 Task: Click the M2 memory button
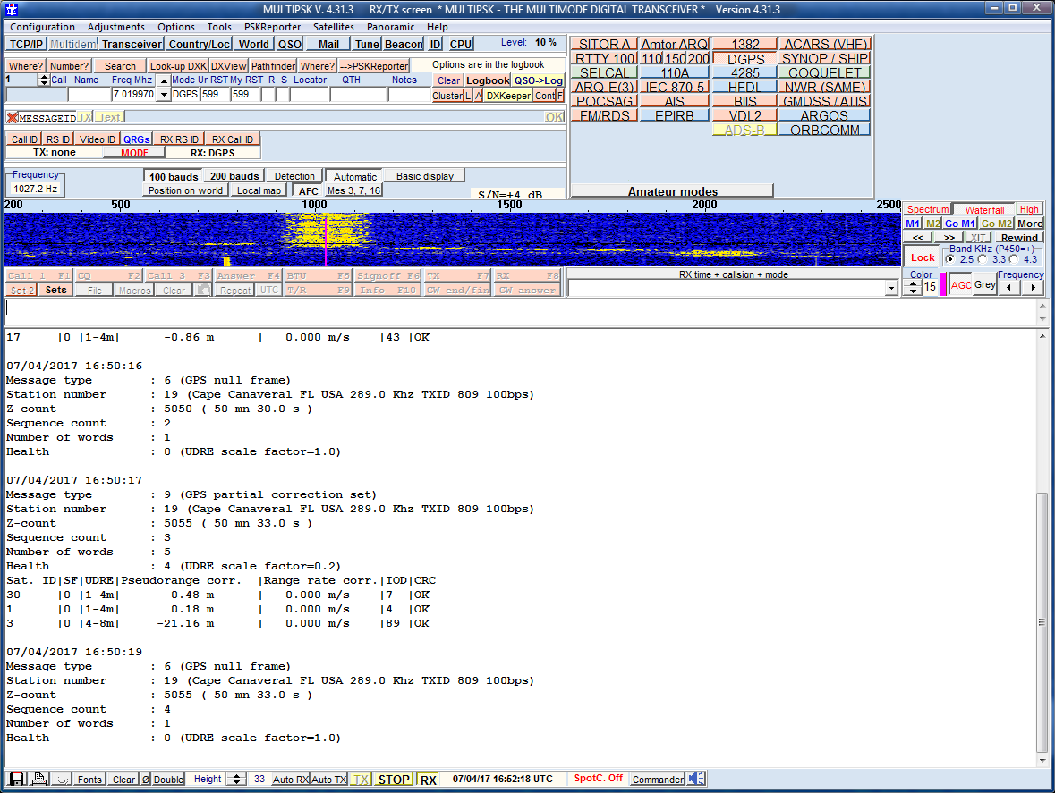pos(932,224)
